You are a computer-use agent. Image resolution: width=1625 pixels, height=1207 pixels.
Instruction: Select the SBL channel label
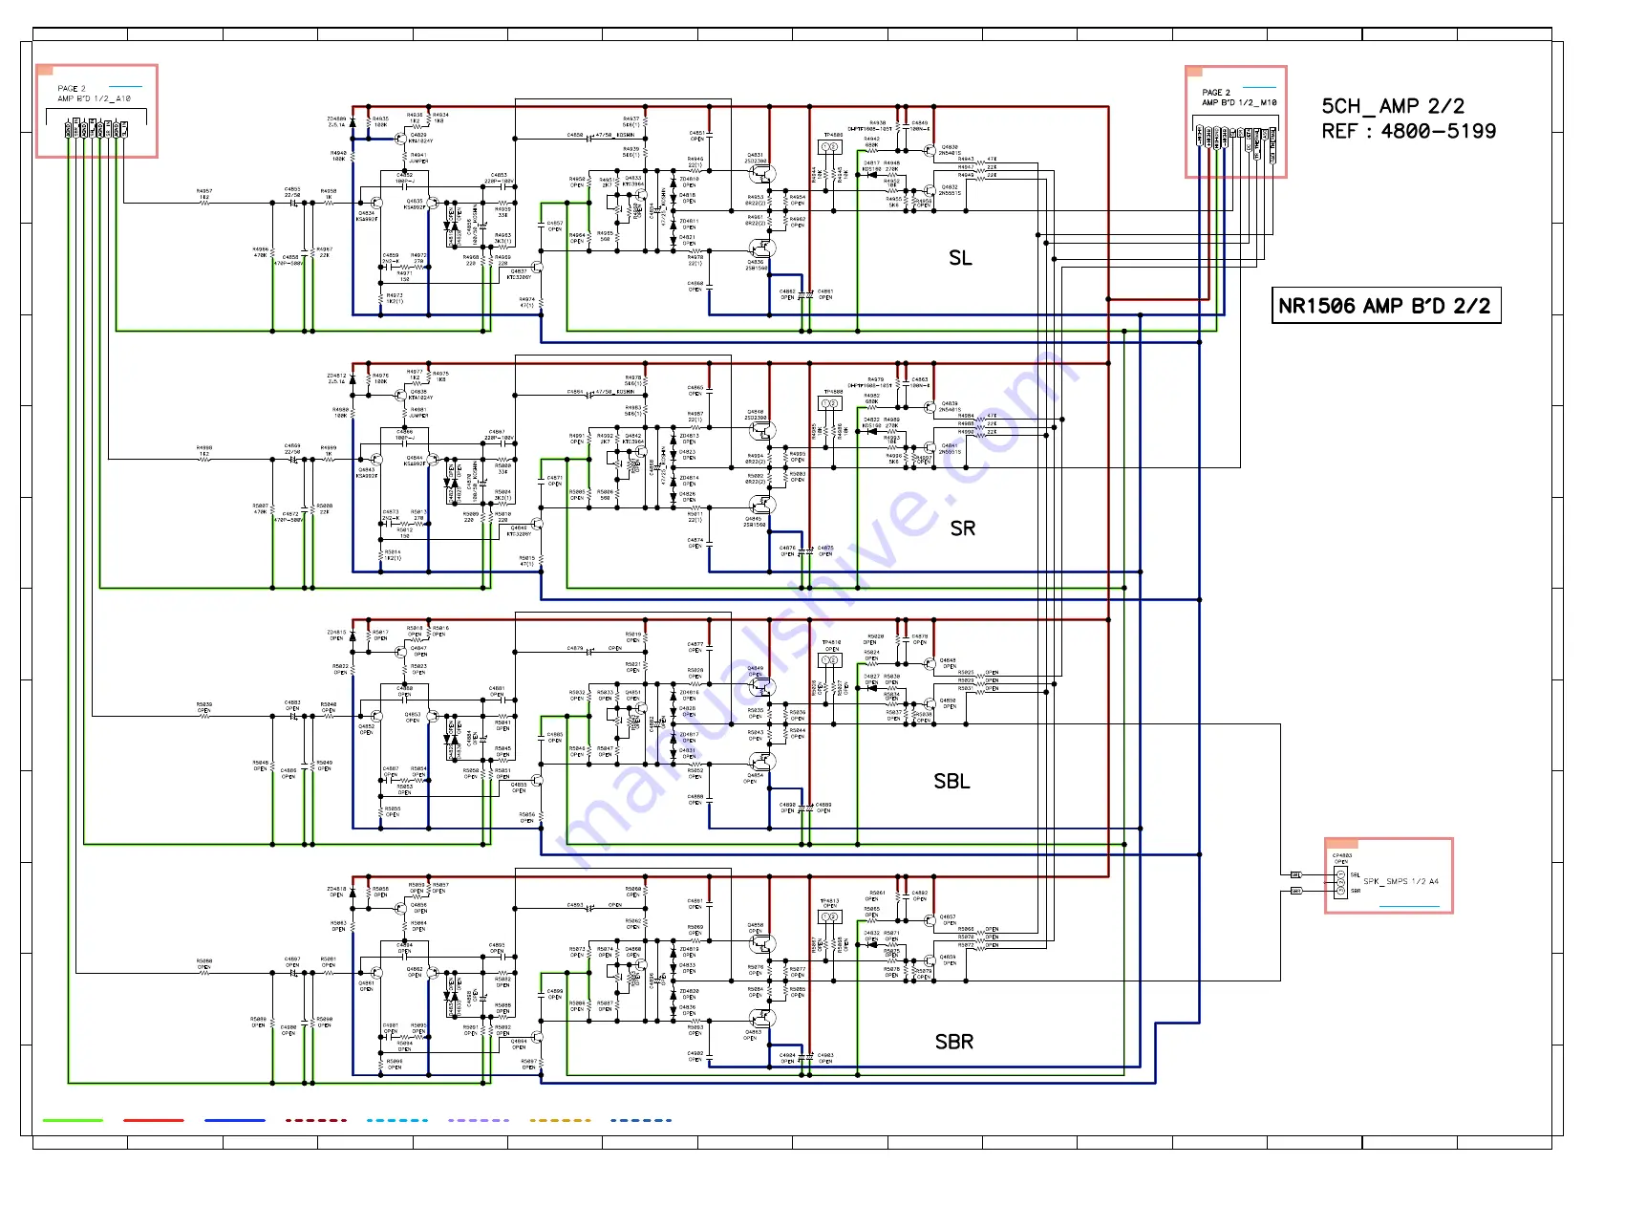click(951, 781)
